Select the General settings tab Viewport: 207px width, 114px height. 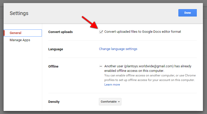23,33
